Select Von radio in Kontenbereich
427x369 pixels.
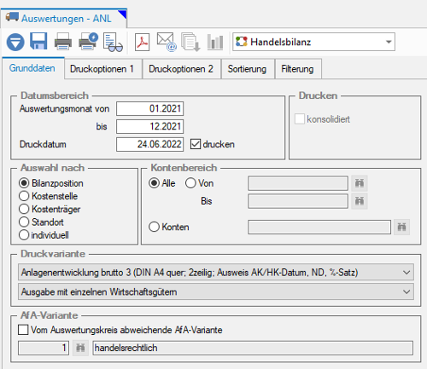[x=190, y=183]
